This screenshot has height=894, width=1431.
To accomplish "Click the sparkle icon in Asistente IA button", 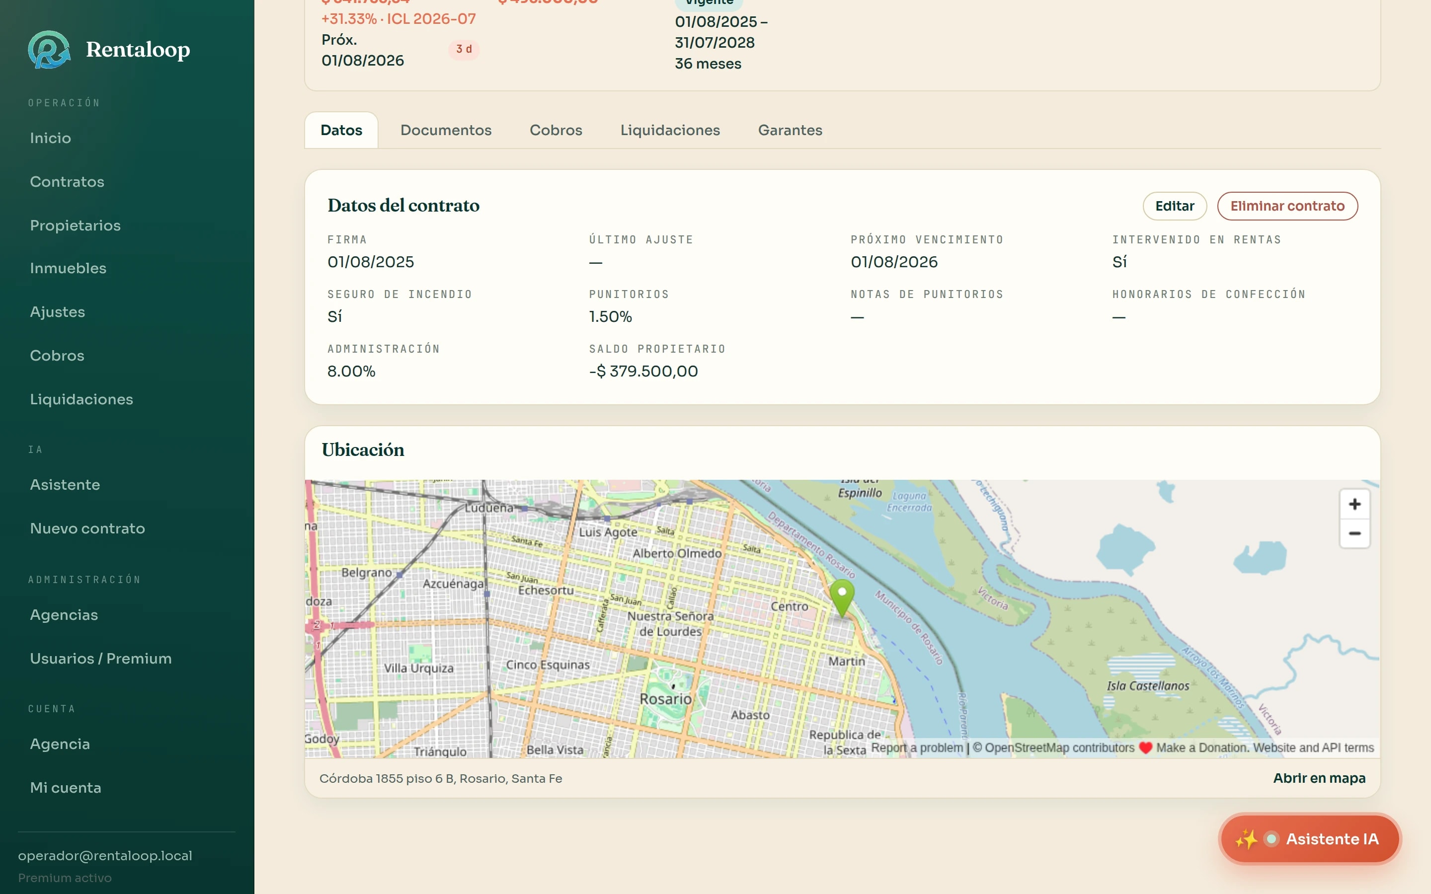I will pyautogui.click(x=1246, y=839).
